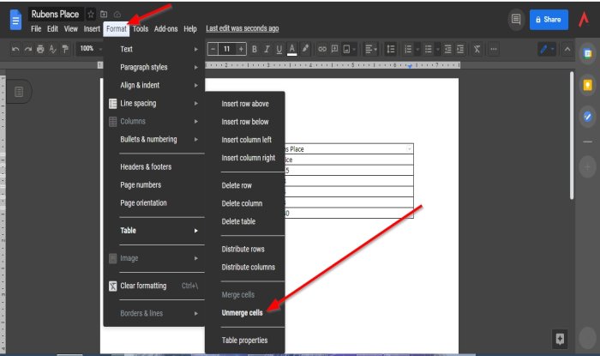Image resolution: width=600 pixels, height=356 pixels.
Task: Toggle italic formatting
Action: pos(267,49)
